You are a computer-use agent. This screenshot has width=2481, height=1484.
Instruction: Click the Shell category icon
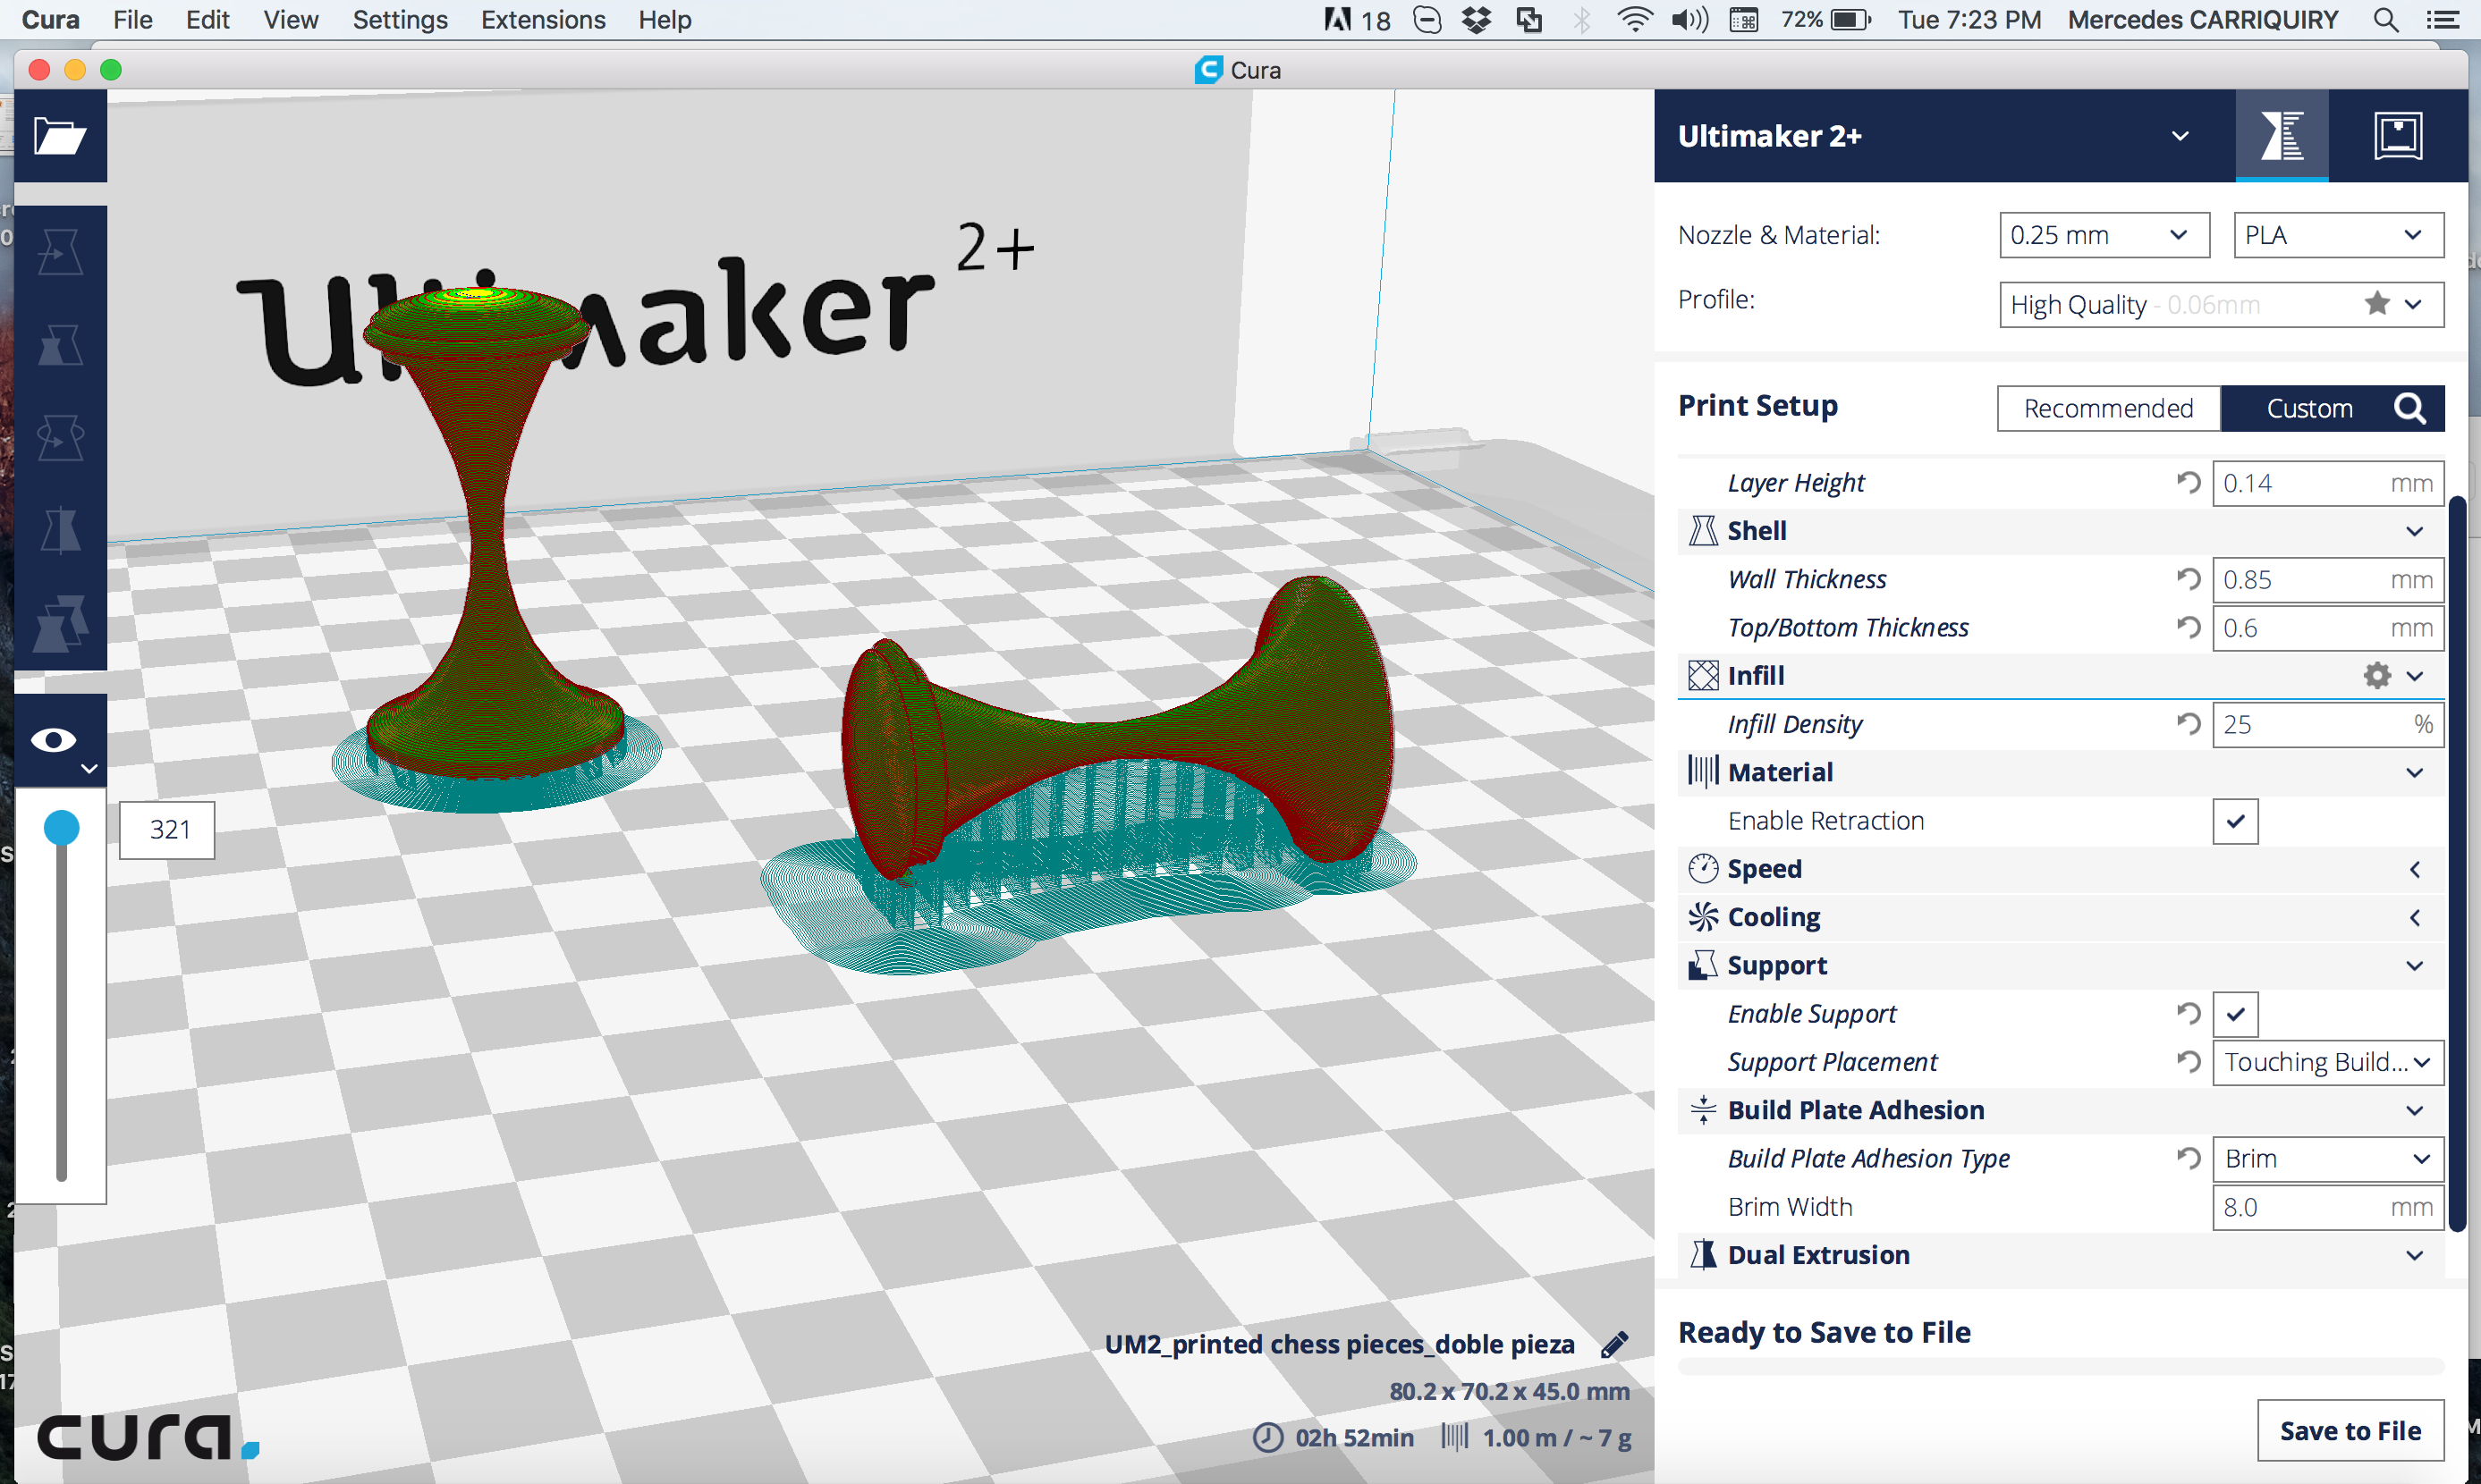pos(1703,531)
